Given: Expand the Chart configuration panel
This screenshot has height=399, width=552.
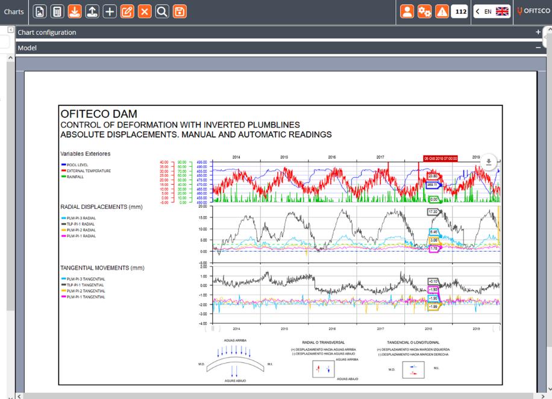Looking at the screenshot, I should point(538,32).
